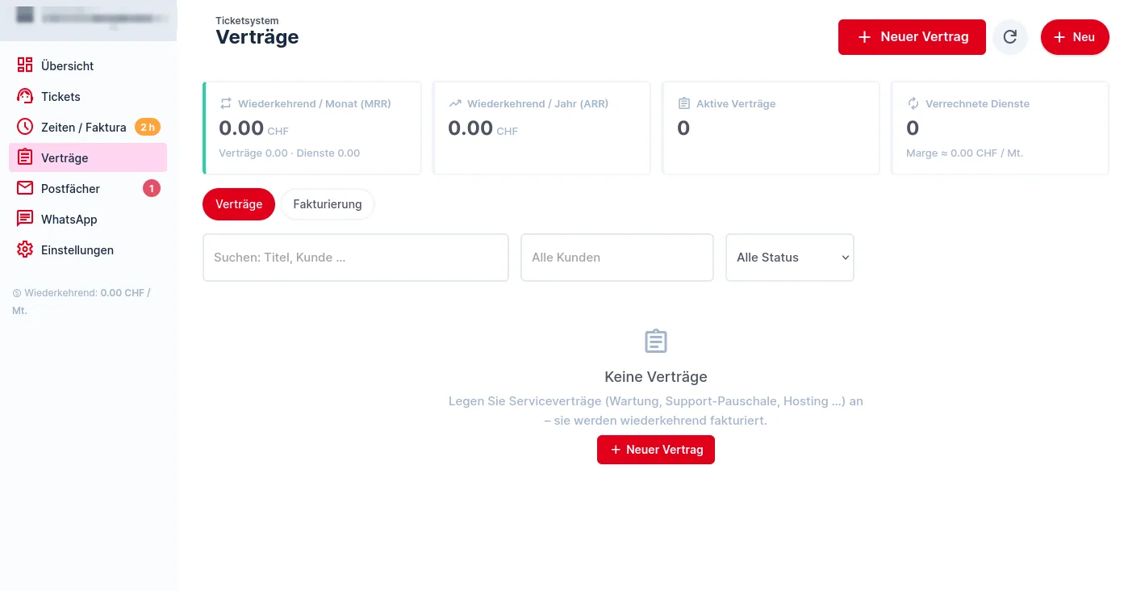
Task: Click the Keine Verträge heading
Action: pos(656,377)
